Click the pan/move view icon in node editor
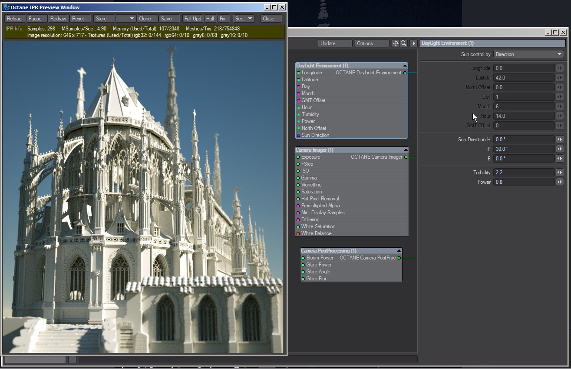Viewport: 571px width, 369px height. click(396, 43)
